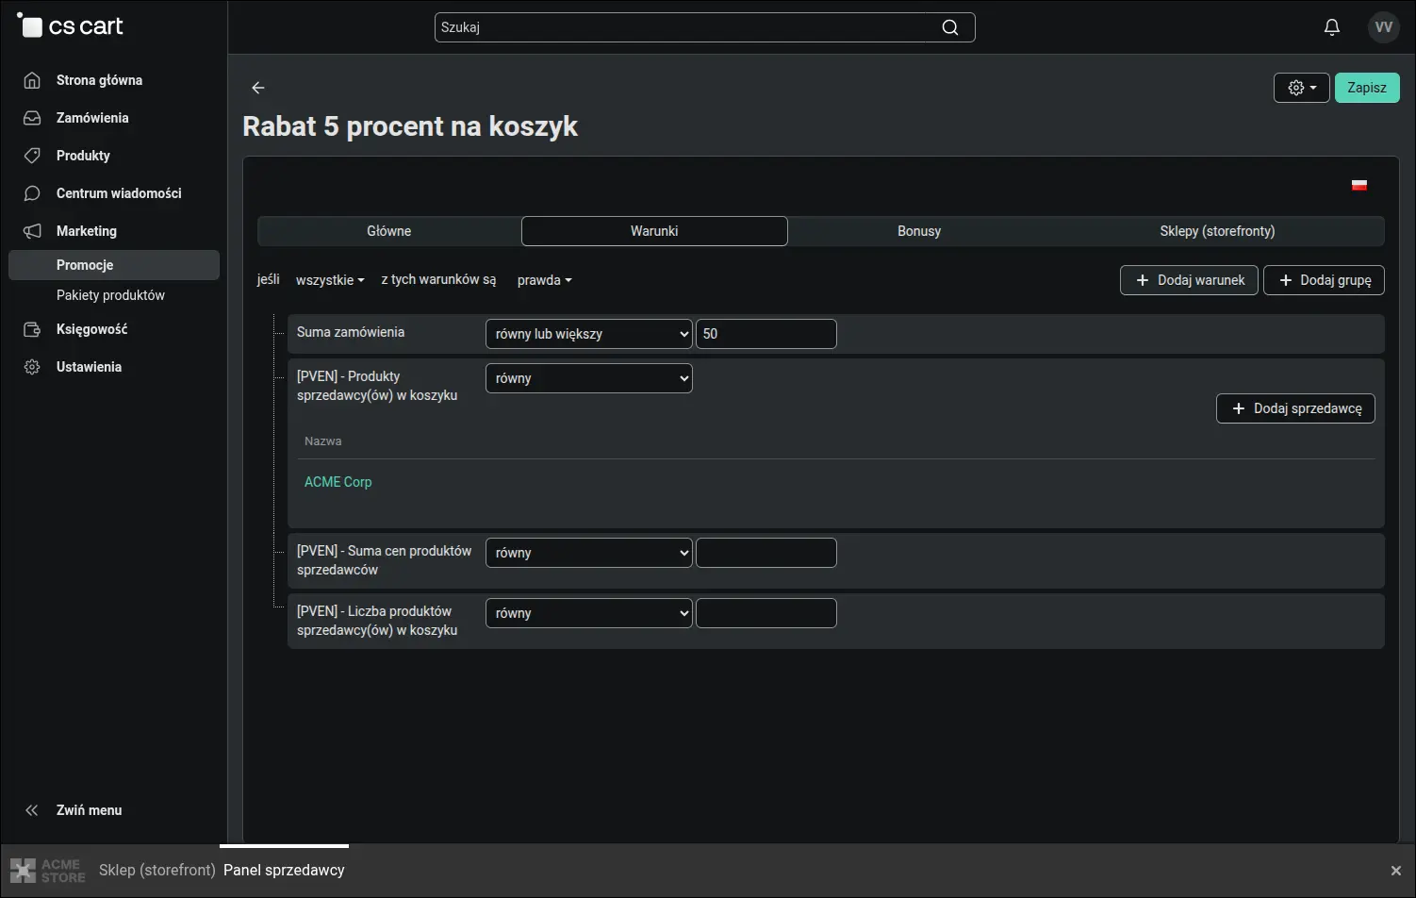
Task: Click the Zapisz button
Action: 1367,88
